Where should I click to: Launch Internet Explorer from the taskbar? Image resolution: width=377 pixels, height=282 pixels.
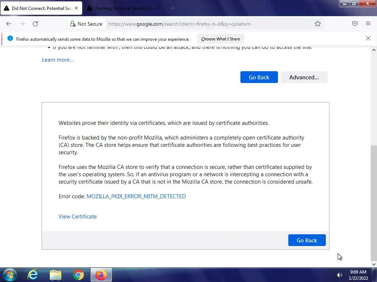pos(33,275)
